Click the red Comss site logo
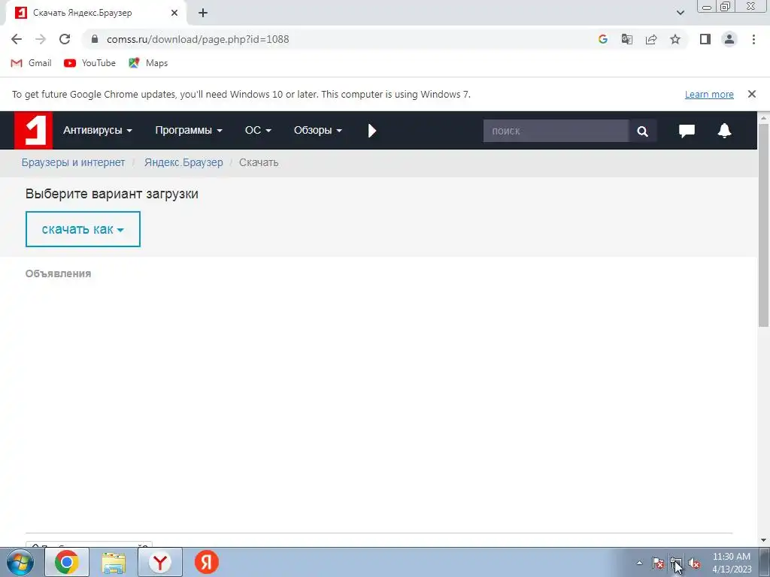The image size is (770, 577). point(33,130)
